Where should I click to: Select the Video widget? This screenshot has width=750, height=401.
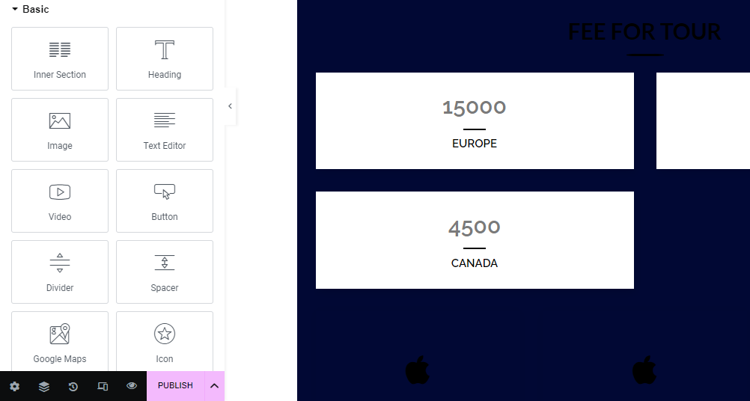(60, 200)
